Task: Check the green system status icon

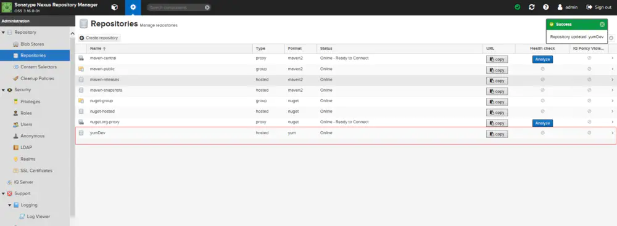Action: tap(518, 7)
